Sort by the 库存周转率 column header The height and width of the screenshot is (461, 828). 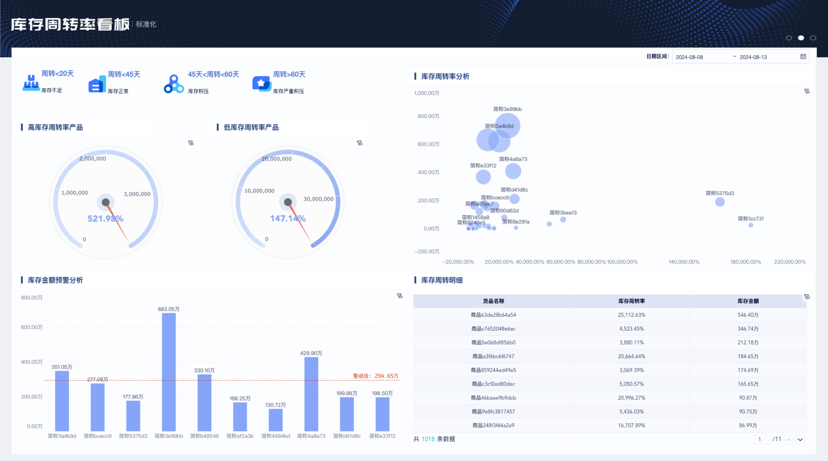coord(631,301)
